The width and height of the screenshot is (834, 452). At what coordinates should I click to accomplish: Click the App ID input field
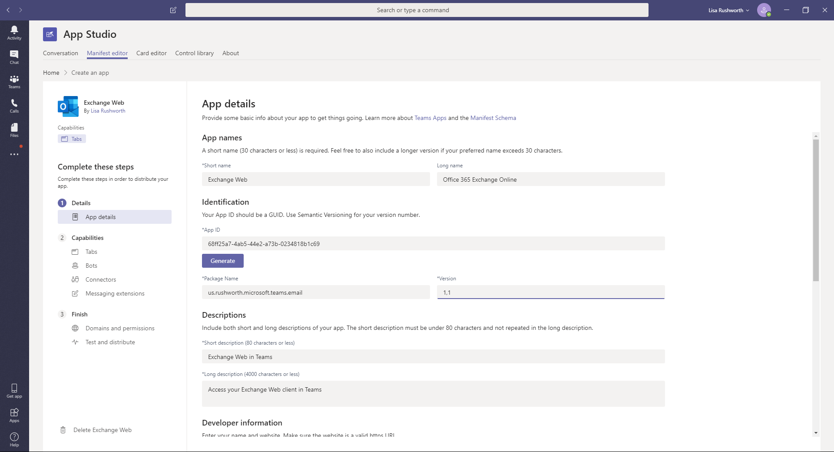pyautogui.click(x=434, y=243)
